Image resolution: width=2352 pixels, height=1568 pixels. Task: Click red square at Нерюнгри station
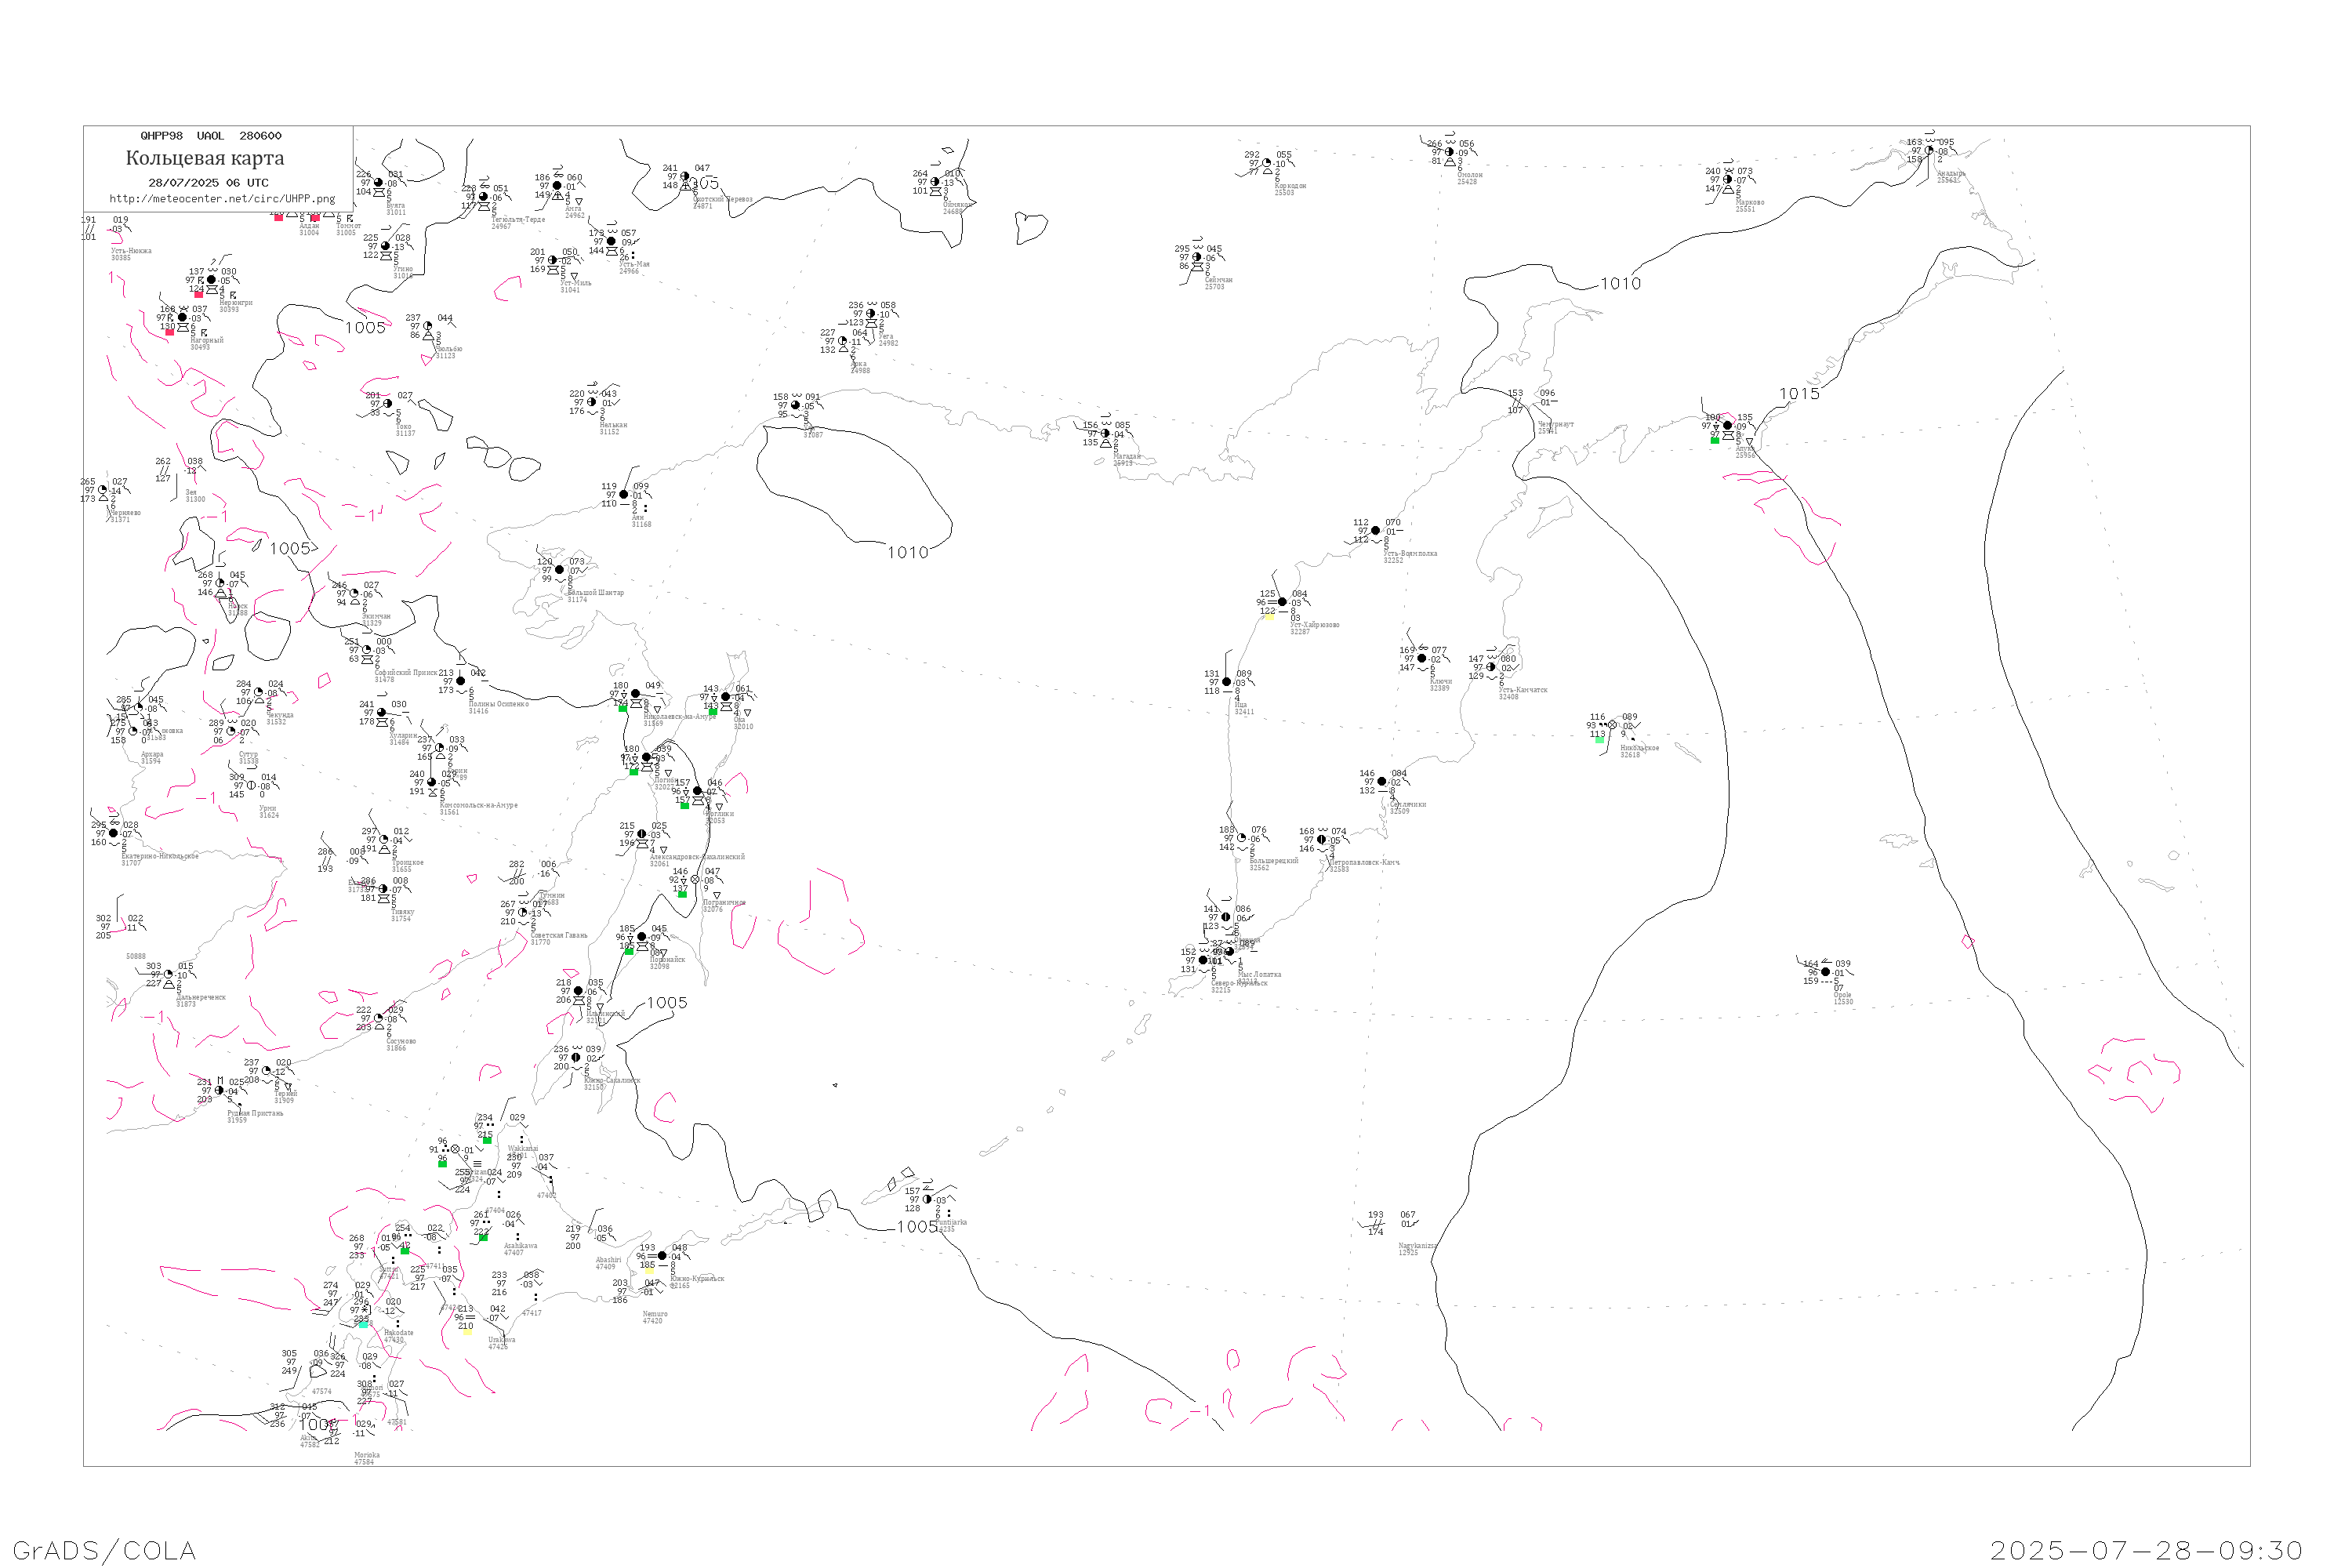(199, 295)
